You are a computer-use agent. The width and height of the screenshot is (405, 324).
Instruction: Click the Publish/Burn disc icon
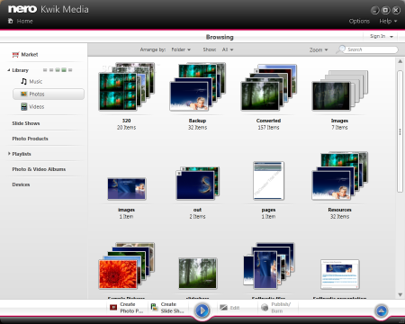click(265, 308)
